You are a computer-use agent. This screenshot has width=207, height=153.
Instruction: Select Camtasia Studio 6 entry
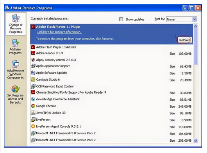point(112,80)
